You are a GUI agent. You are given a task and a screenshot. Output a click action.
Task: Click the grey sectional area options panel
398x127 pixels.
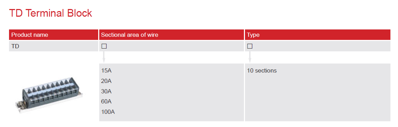point(171,92)
